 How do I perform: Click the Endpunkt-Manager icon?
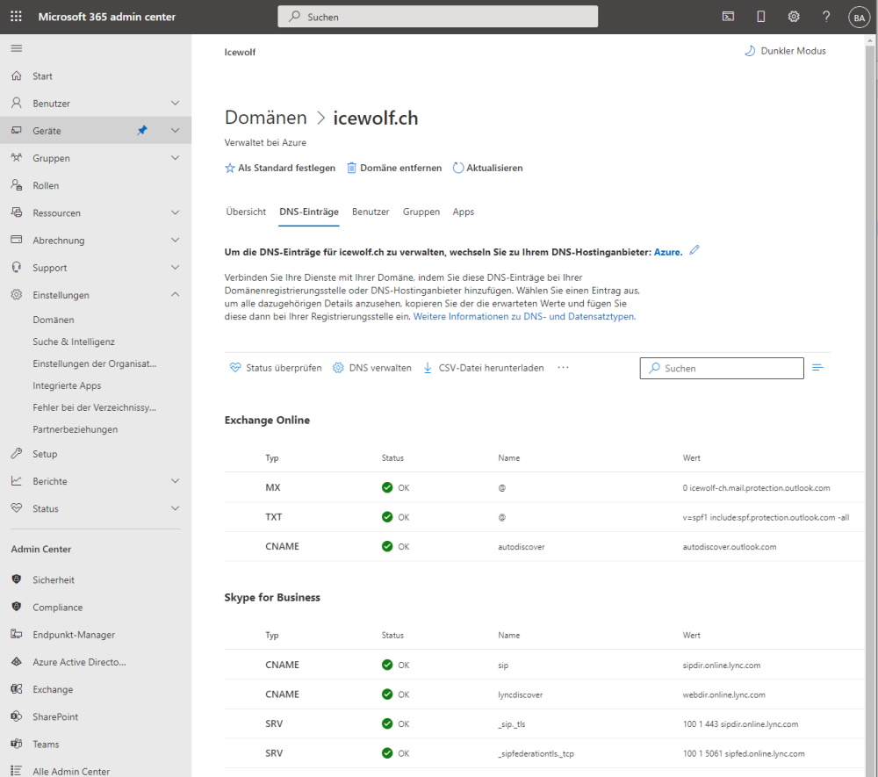(x=17, y=634)
